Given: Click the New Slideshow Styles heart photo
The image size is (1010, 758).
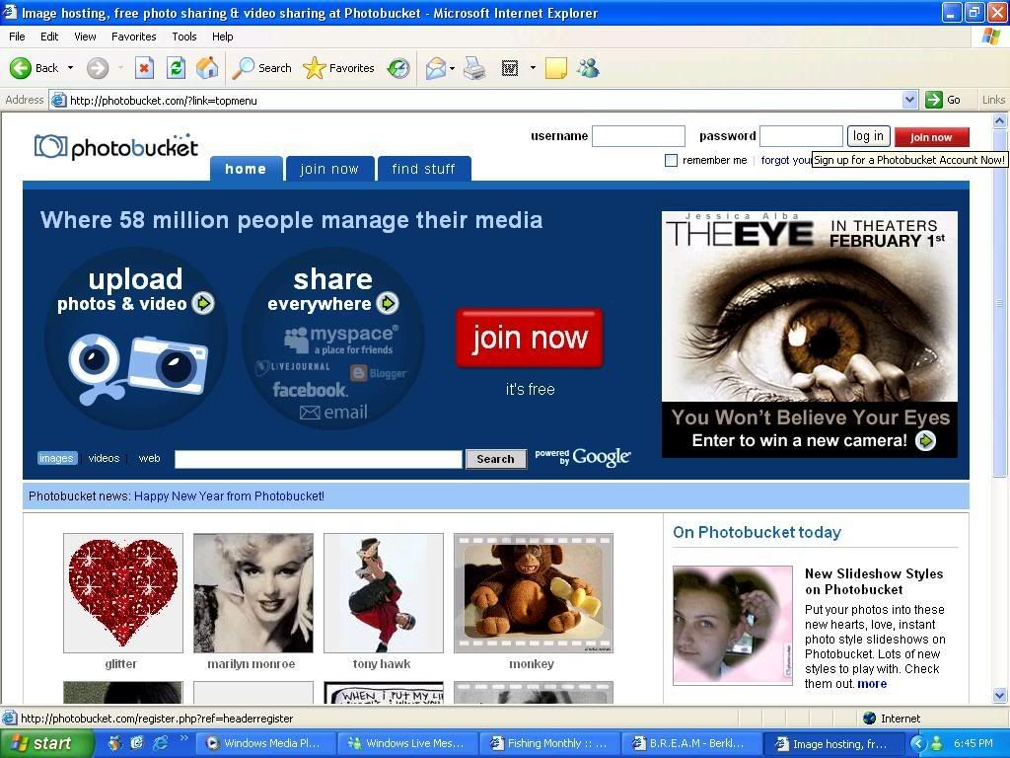Looking at the screenshot, I should point(733,625).
